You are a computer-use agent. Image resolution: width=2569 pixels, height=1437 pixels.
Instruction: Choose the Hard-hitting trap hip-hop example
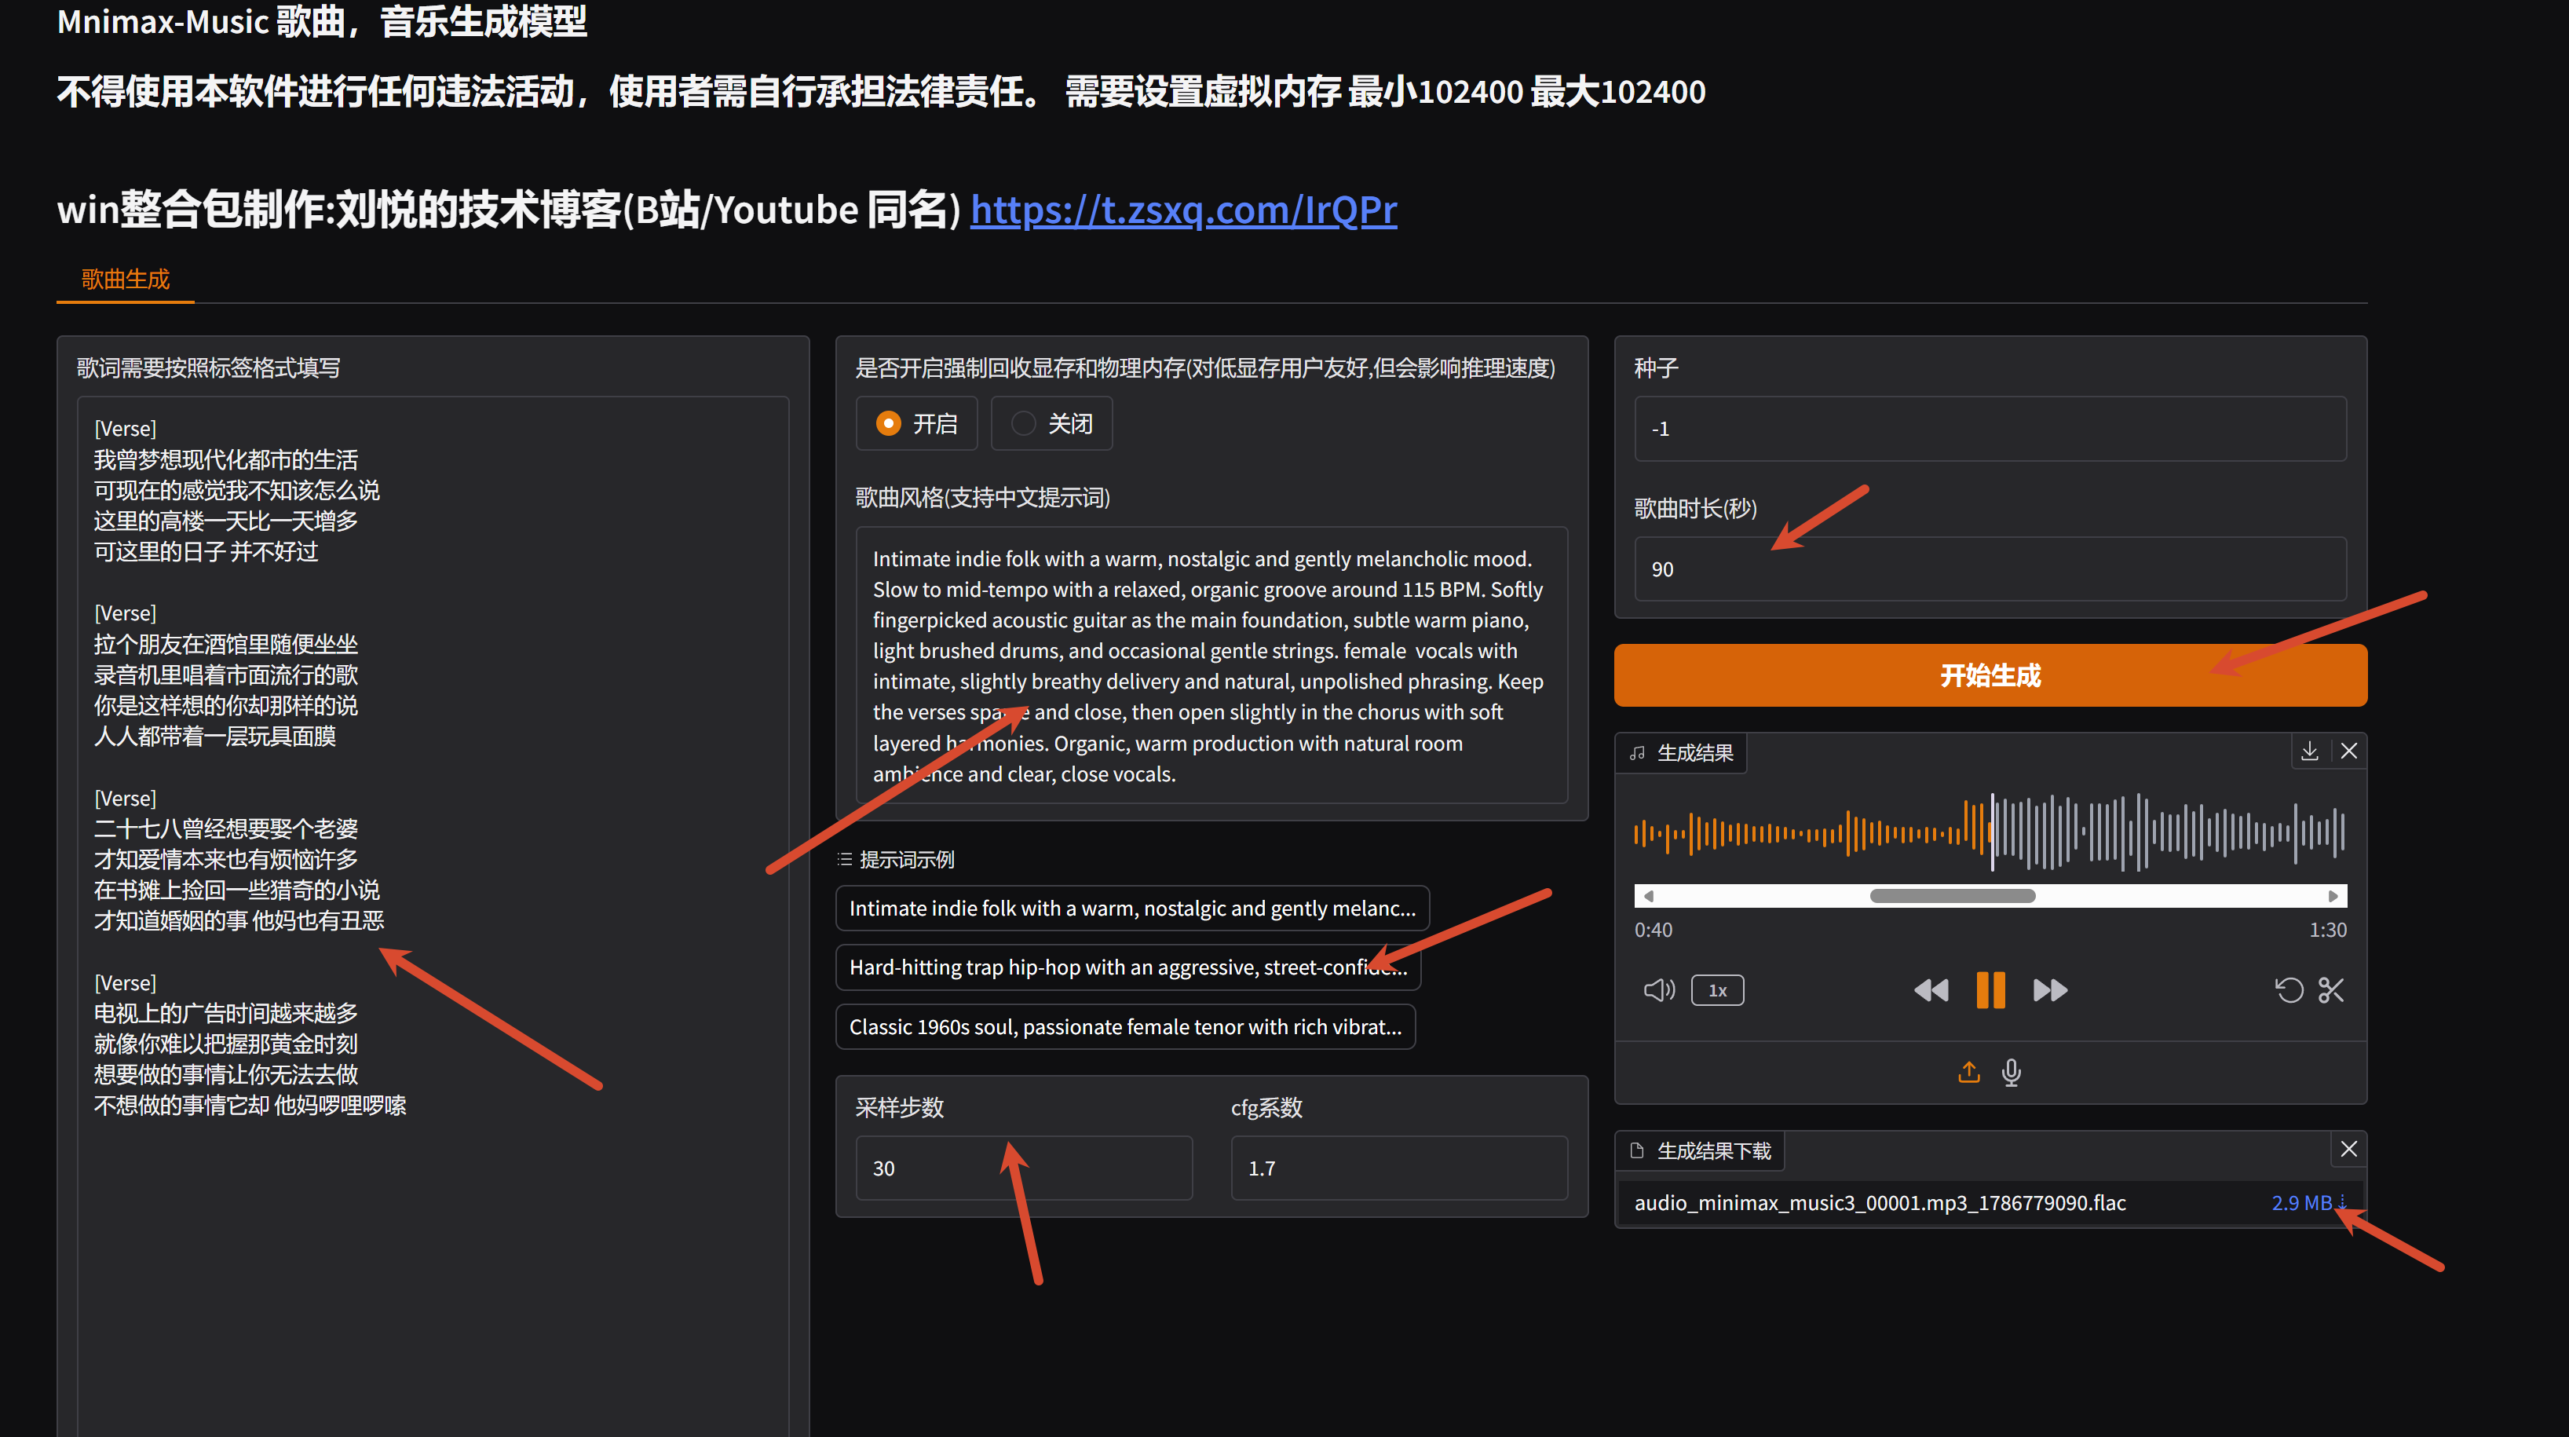point(1128,967)
